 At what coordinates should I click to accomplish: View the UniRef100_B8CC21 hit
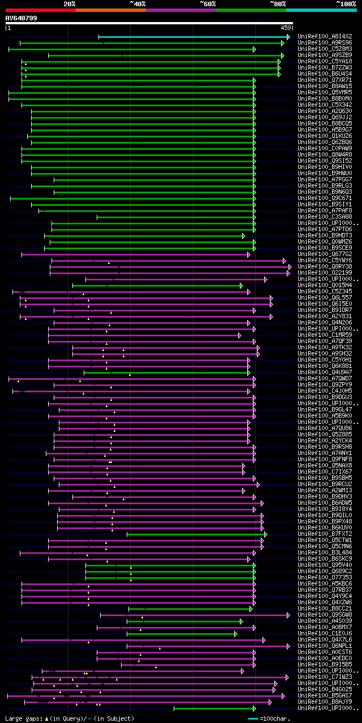(x=325, y=609)
